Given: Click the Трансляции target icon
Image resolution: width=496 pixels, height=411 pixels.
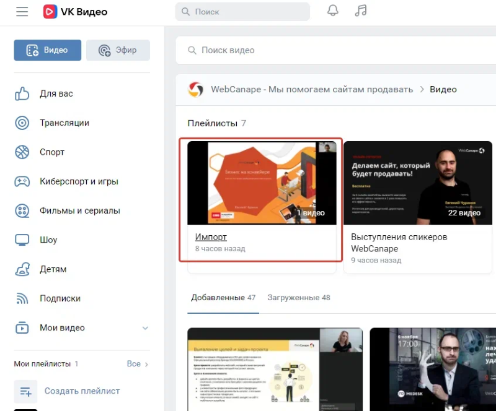Looking at the screenshot, I should (x=22, y=123).
